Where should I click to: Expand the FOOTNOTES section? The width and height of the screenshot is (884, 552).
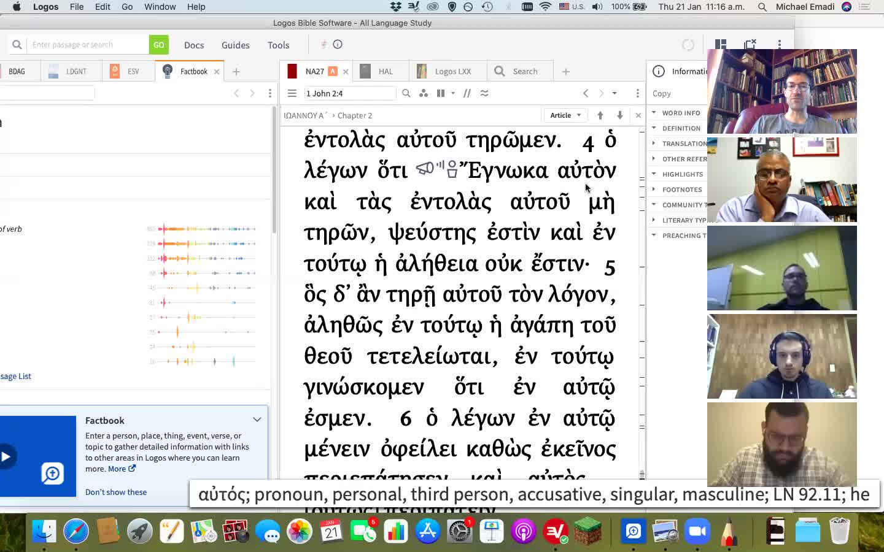pyautogui.click(x=654, y=189)
